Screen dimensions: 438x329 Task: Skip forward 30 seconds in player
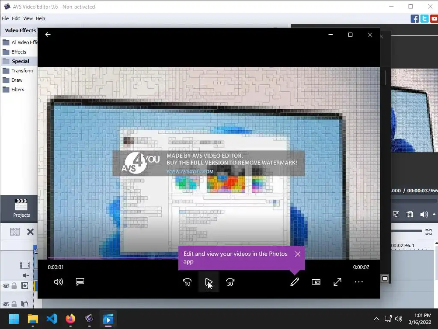(x=230, y=282)
